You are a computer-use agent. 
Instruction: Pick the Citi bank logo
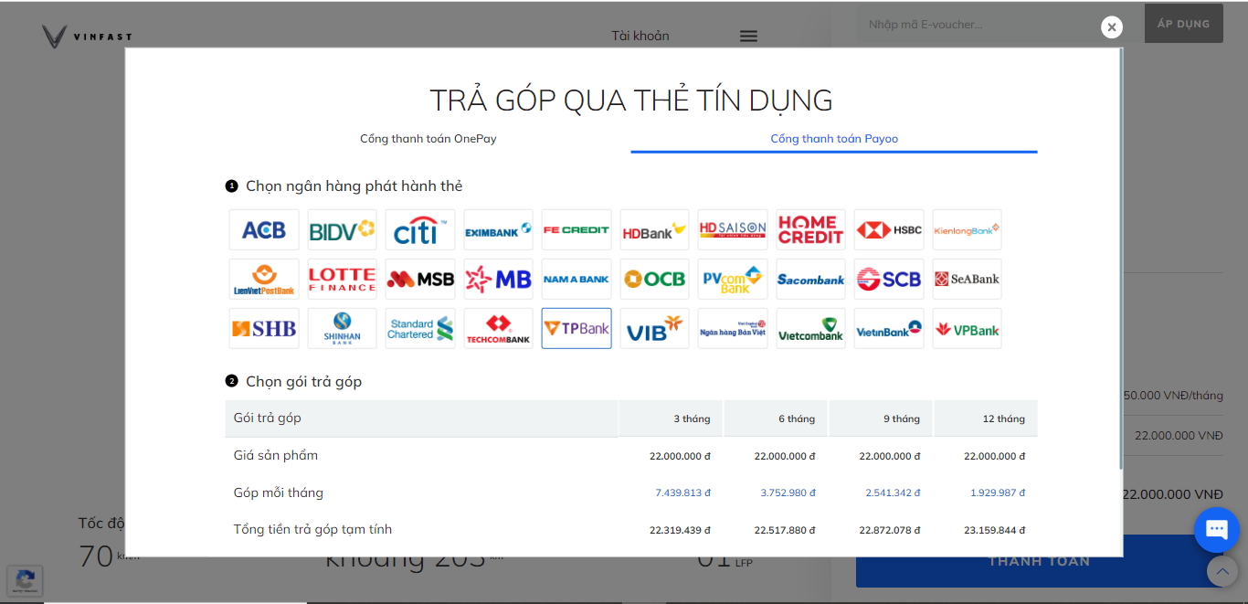click(420, 230)
